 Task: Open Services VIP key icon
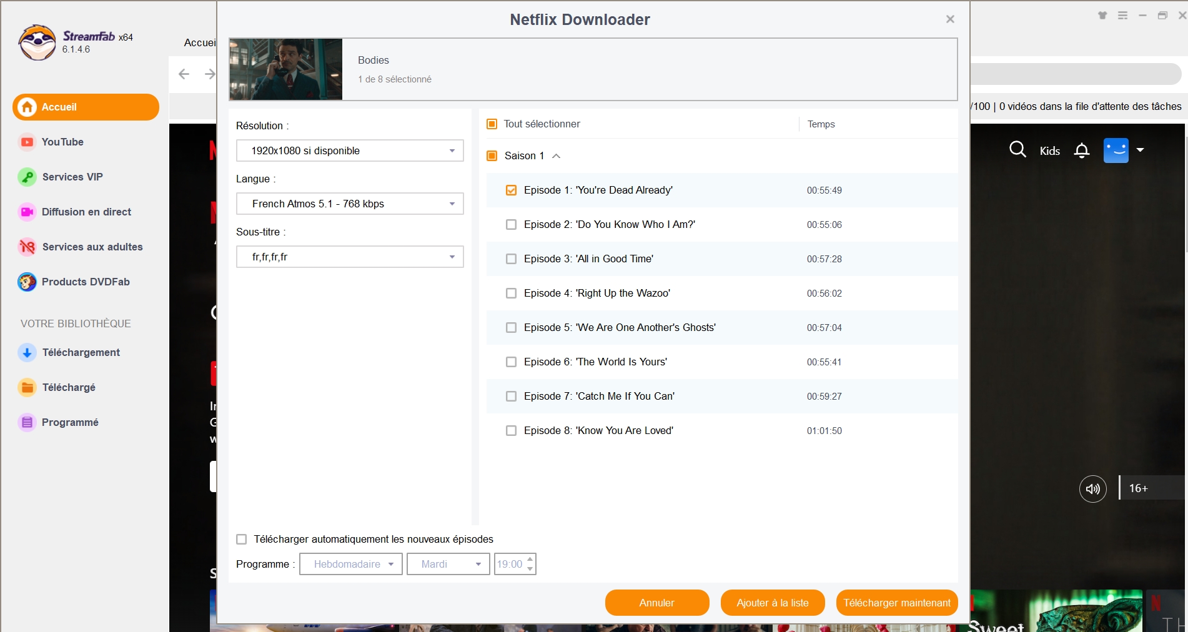27,177
